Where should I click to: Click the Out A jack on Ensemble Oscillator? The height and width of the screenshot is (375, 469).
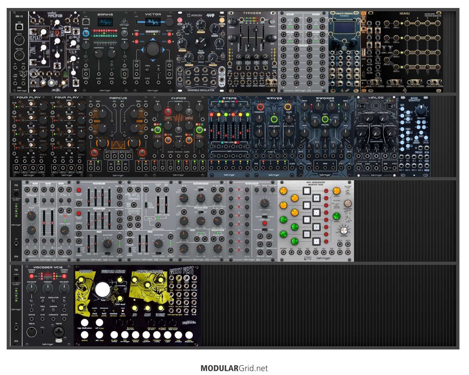point(222,70)
